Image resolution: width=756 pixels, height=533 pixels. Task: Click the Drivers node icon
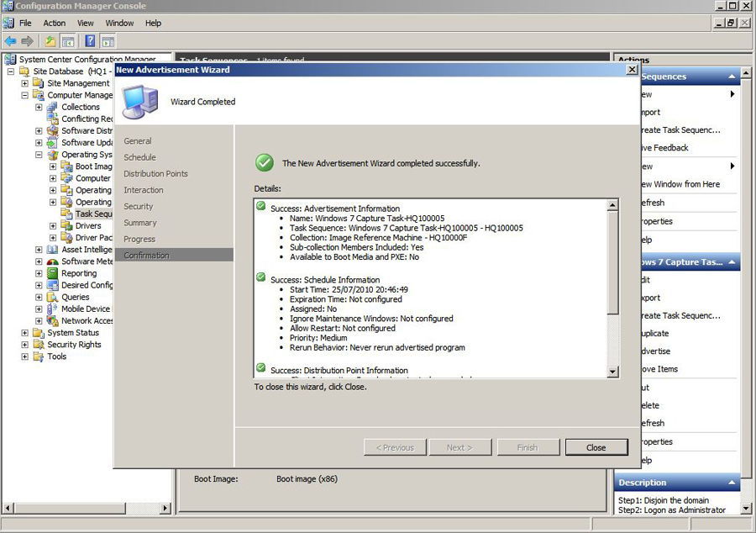tap(66, 226)
